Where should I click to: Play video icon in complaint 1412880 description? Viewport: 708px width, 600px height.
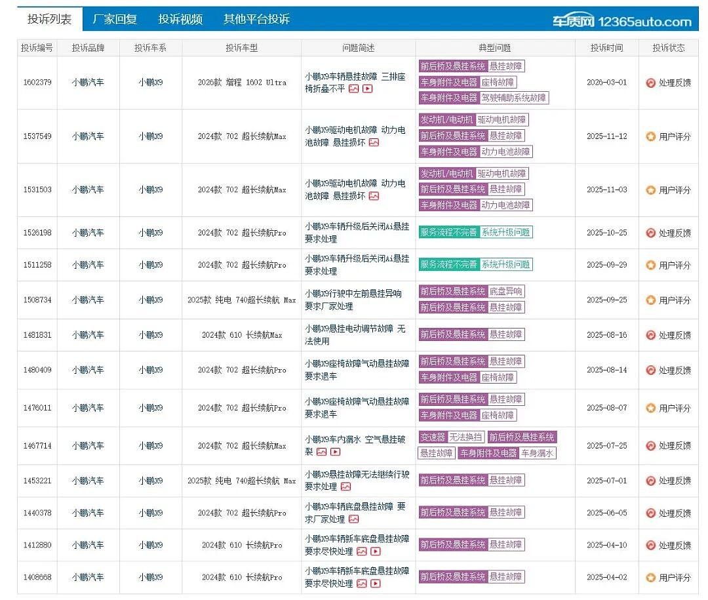[376, 551]
